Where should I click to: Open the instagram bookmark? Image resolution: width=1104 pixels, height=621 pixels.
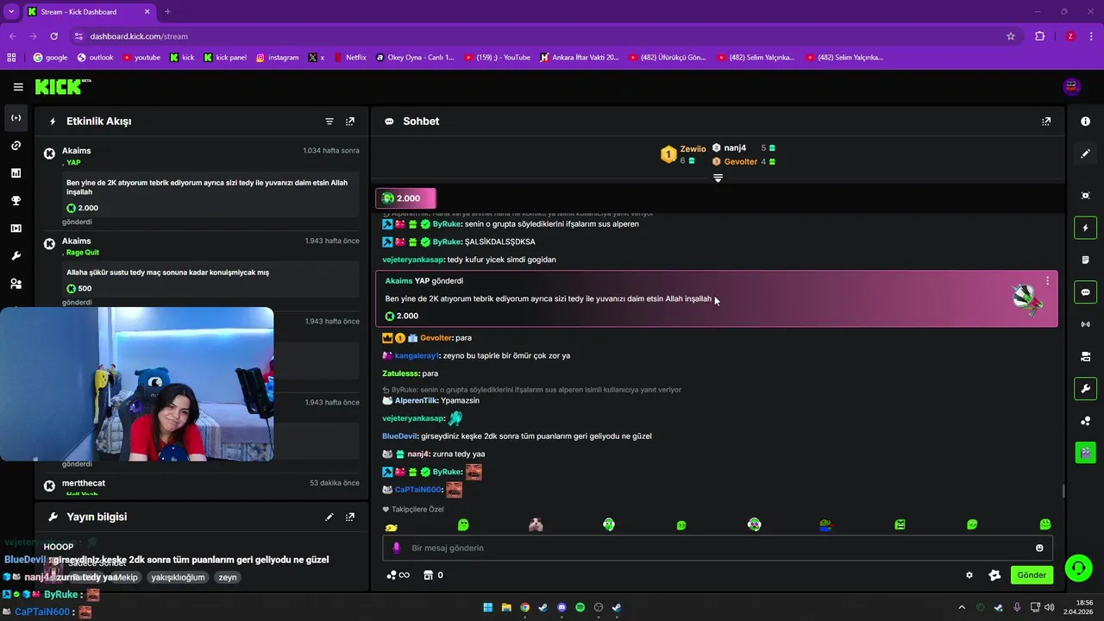pyautogui.click(x=277, y=58)
